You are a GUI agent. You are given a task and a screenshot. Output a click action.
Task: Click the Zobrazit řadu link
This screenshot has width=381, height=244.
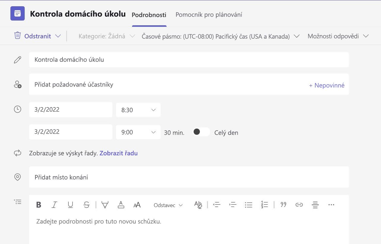coord(119,153)
